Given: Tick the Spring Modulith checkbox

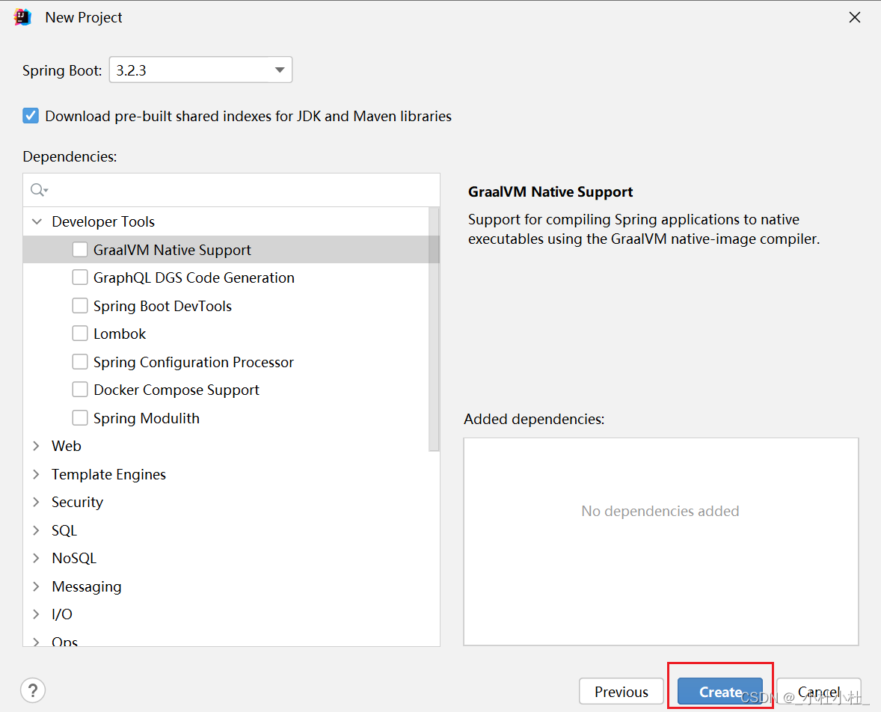Looking at the screenshot, I should (x=80, y=418).
